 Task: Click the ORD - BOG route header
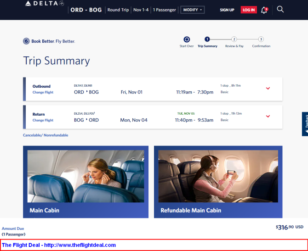click(86, 10)
